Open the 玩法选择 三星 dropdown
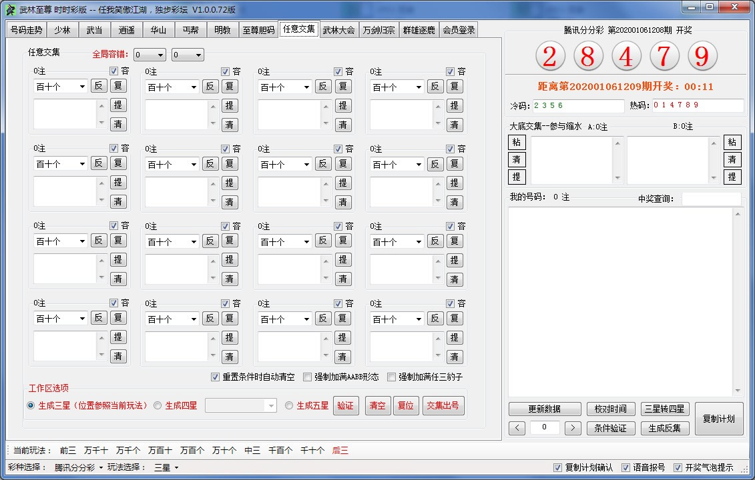The width and height of the screenshot is (755, 480). point(166,467)
